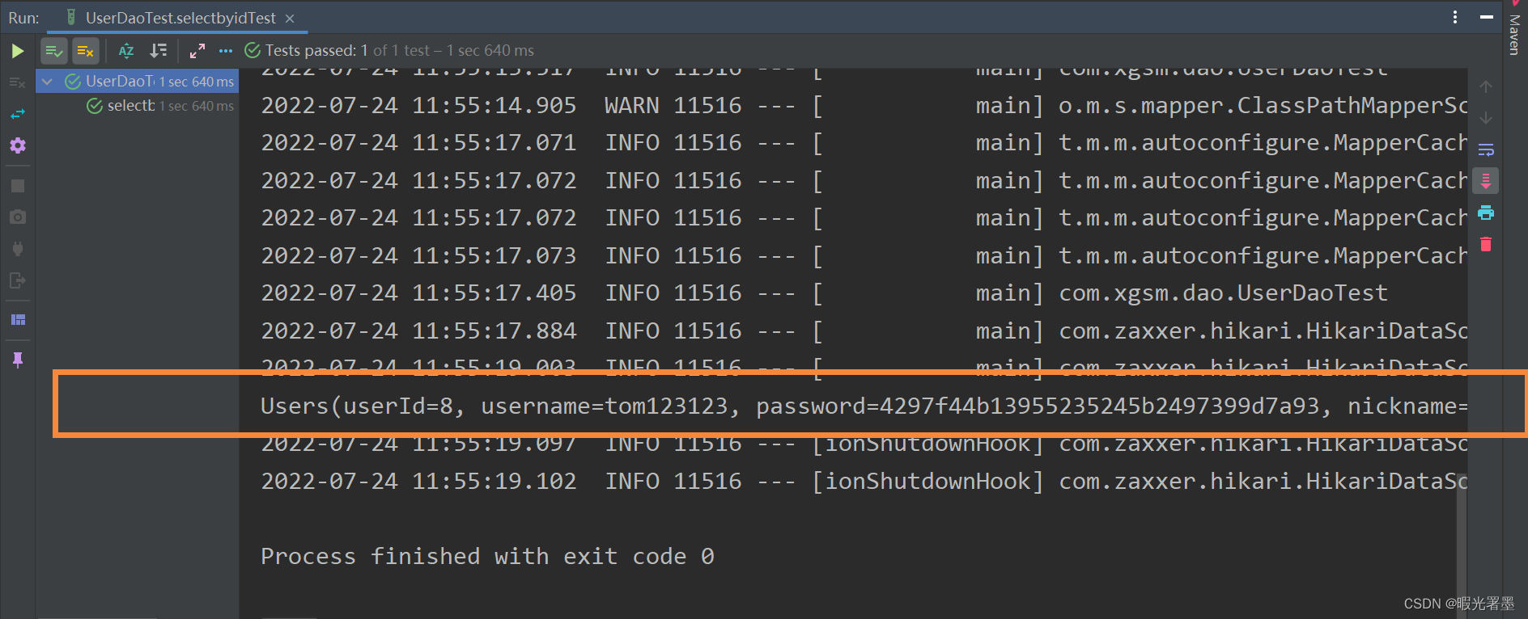
Task: Toggle scroll to end of console
Action: coord(1486,181)
